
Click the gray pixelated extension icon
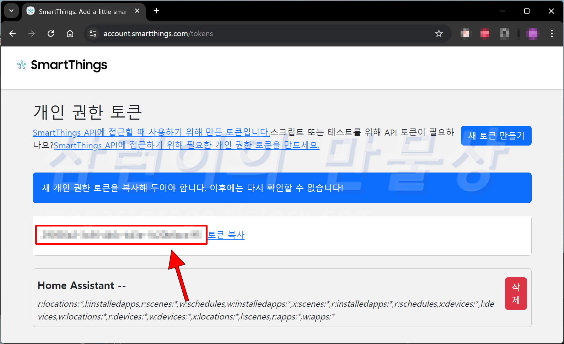pyautogui.click(x=505, y=34)
